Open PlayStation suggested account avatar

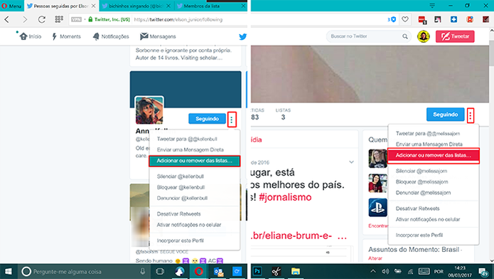[x=377, y=207]
